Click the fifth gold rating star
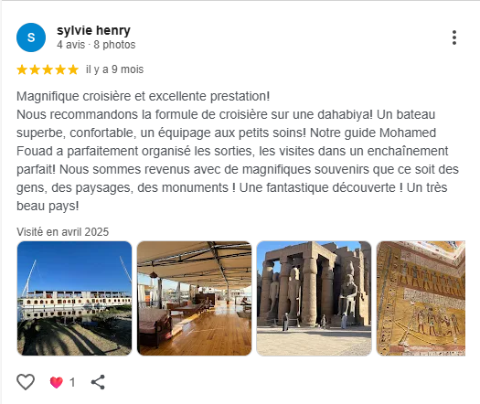 click(73, 69)
